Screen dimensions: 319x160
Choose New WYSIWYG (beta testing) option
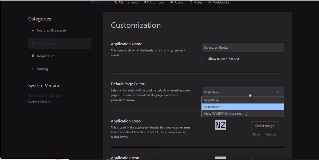242,113
